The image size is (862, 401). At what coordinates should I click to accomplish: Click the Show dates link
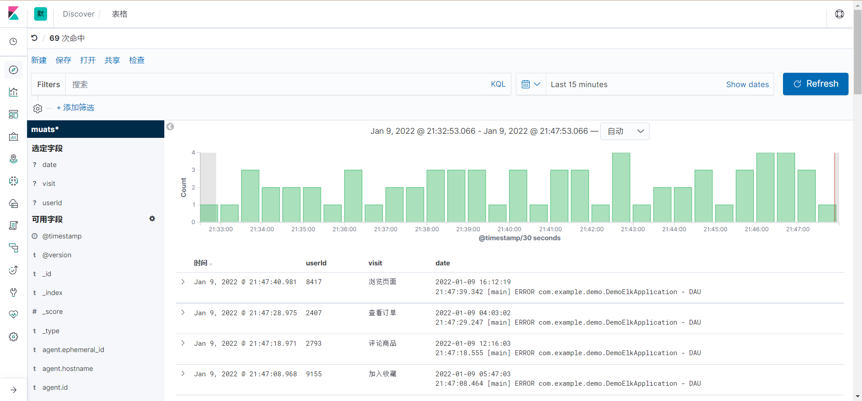(748, 84)
